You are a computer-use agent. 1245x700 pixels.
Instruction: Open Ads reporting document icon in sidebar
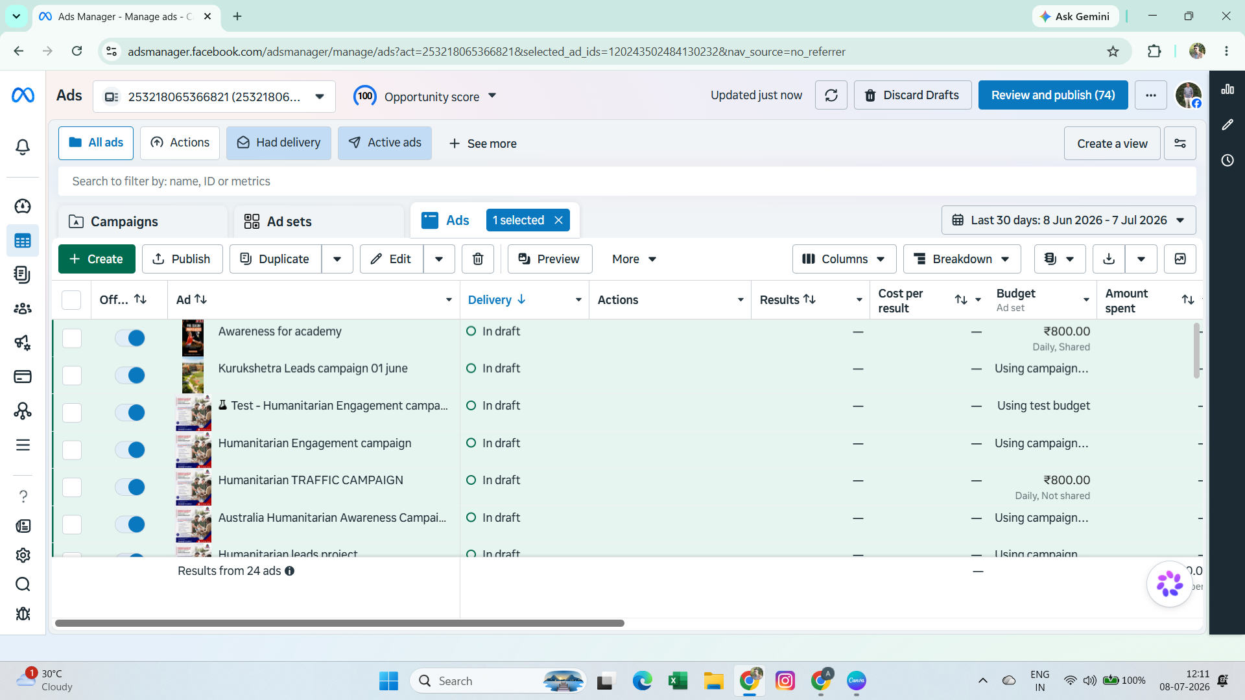click(23, 275)
